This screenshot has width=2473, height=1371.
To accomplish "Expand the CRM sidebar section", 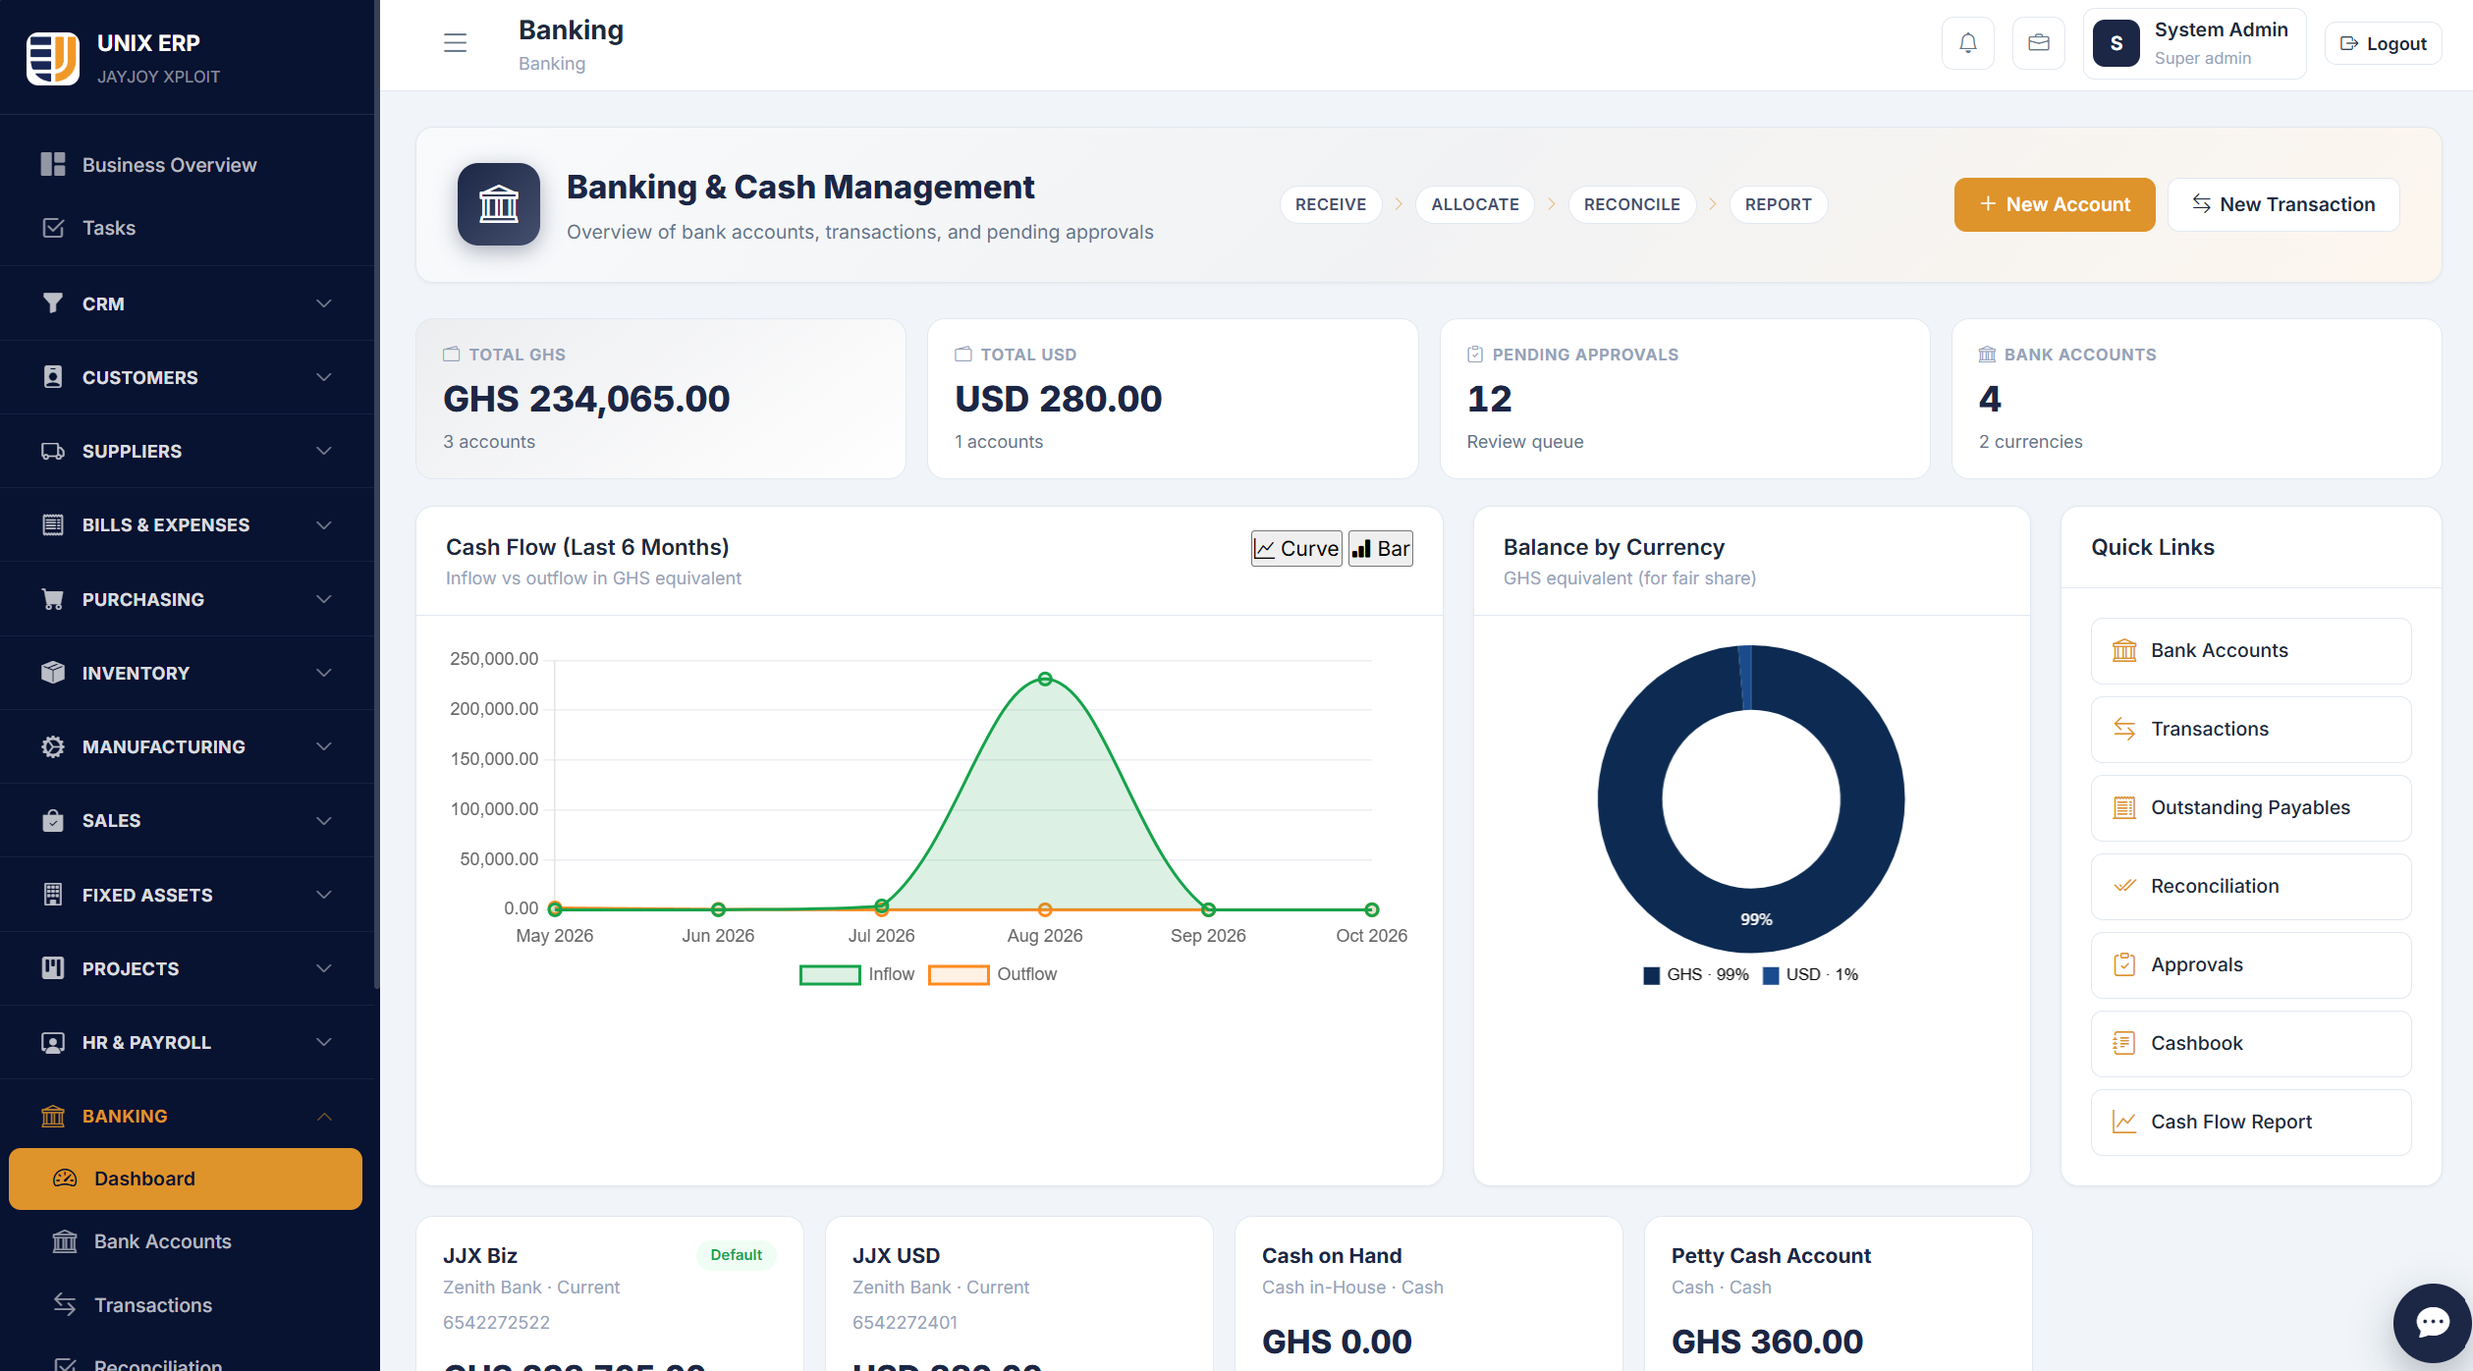I will (187, 303).
